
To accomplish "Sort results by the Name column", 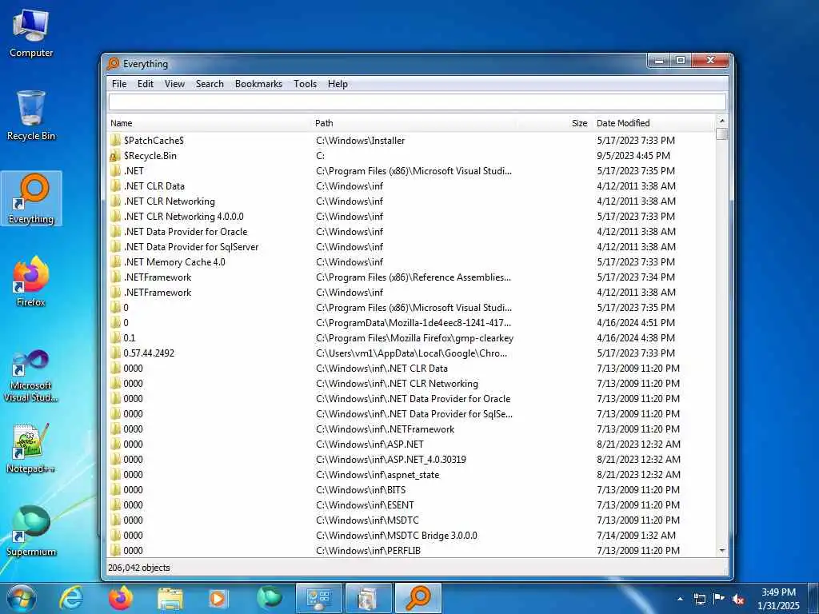I will click(x=209, y=123).
